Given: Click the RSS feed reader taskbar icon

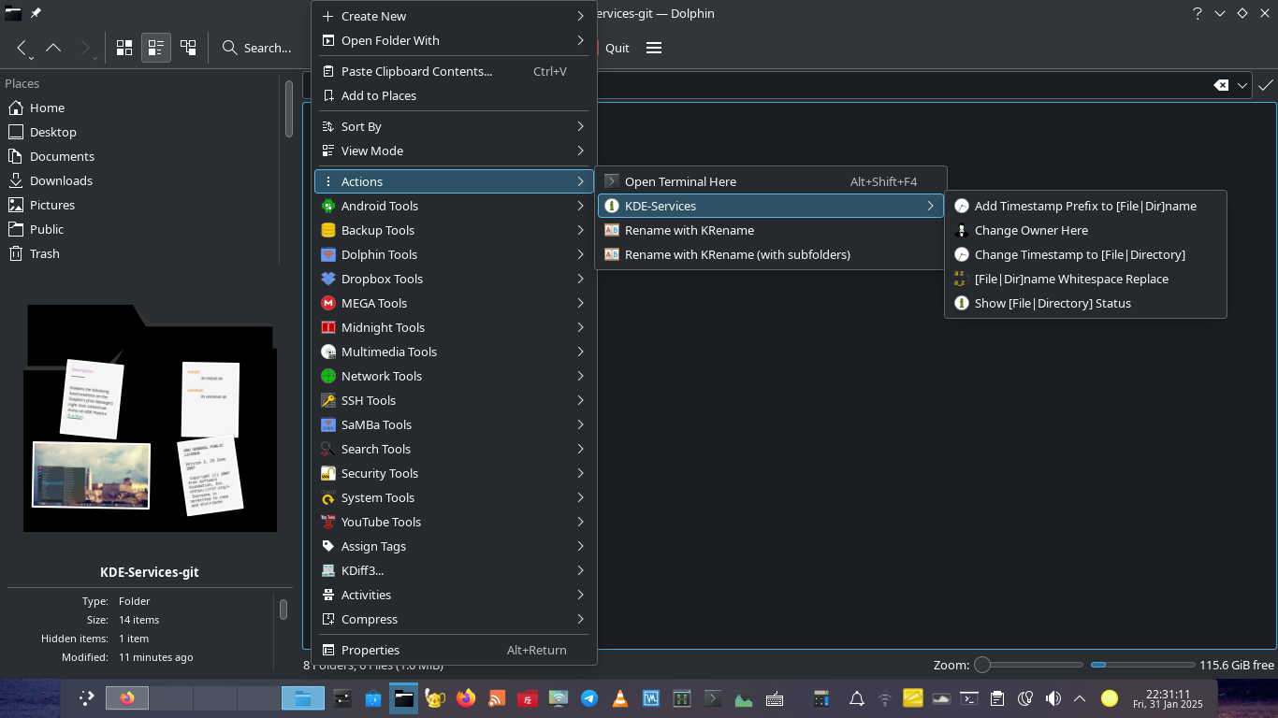Looking at the screenshot, I should [x=497, y=697].
